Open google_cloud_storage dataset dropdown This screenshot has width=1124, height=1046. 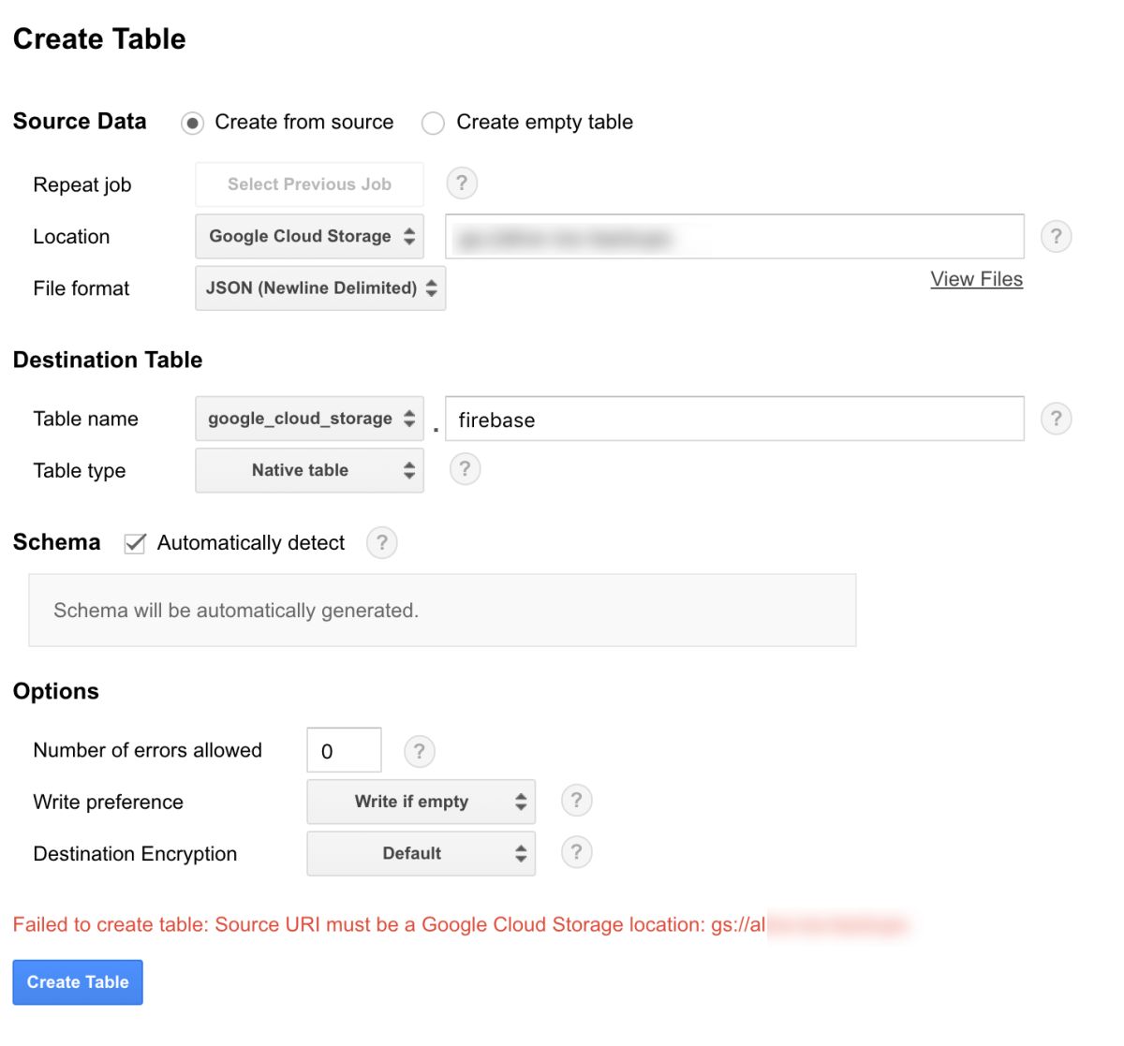click(x=309, y=419)
